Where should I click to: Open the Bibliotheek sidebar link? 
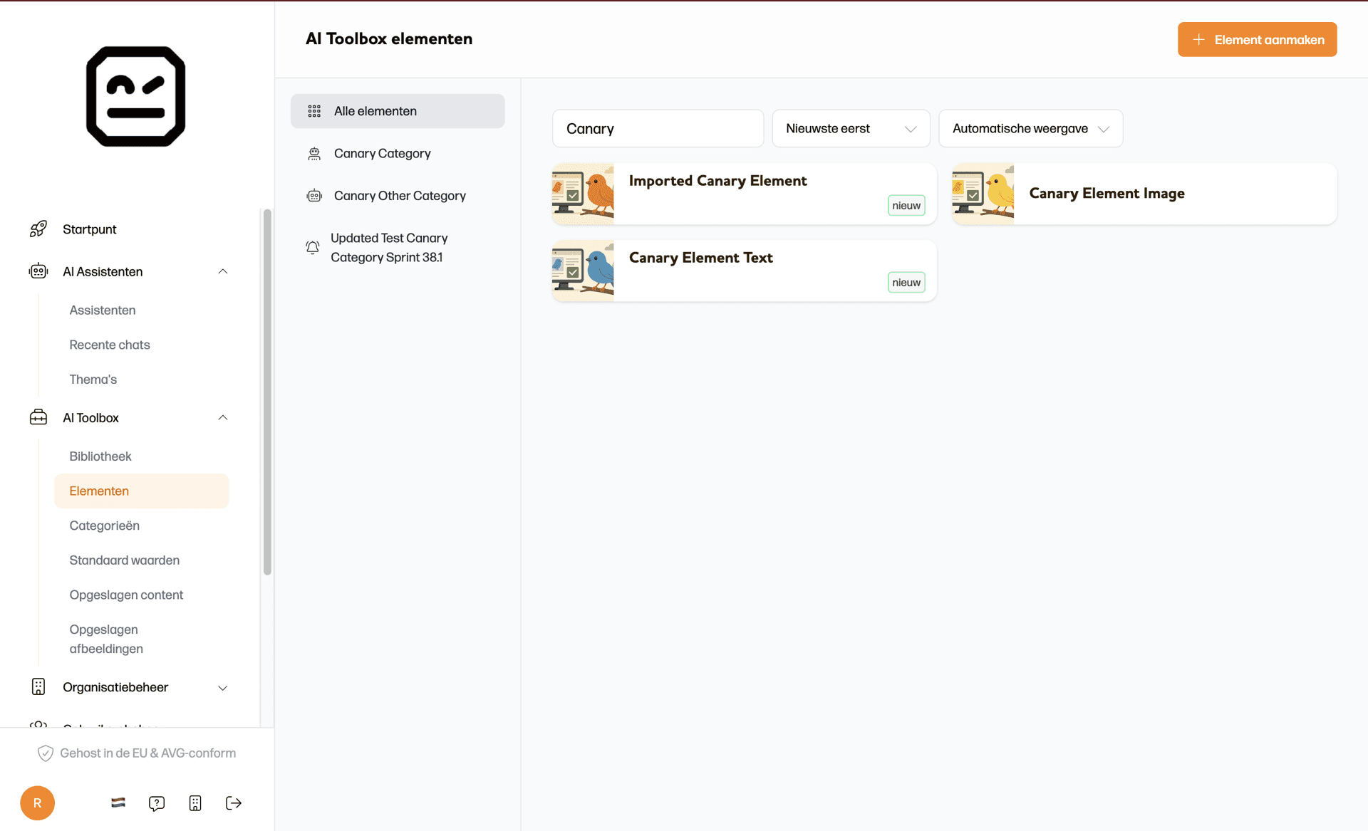tap(100, 456)
